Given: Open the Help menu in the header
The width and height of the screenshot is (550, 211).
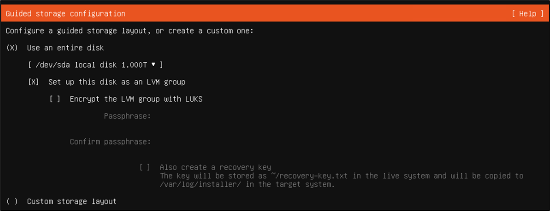Looking at the screenshot, I should (x=528, y=14).
